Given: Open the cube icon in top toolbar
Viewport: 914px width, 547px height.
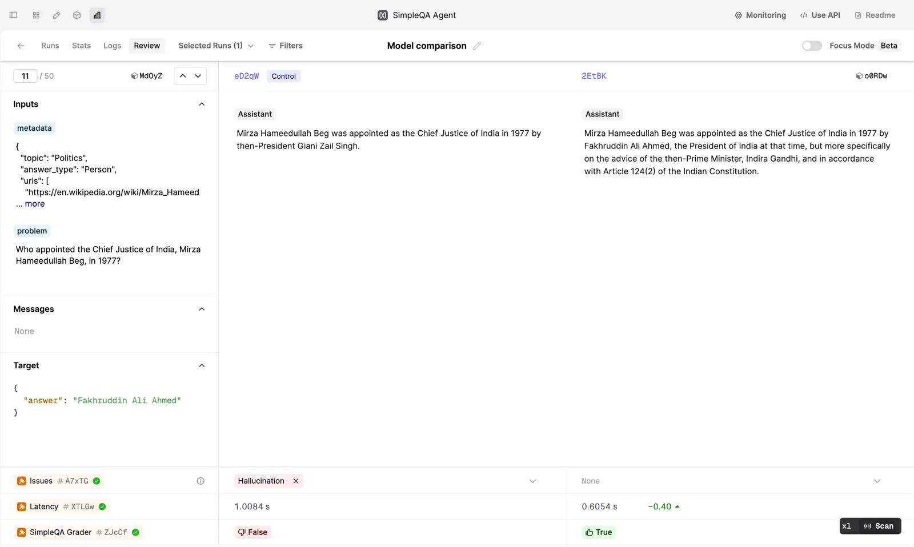Looking at the screenshot, I should click(x=77, y=15).
